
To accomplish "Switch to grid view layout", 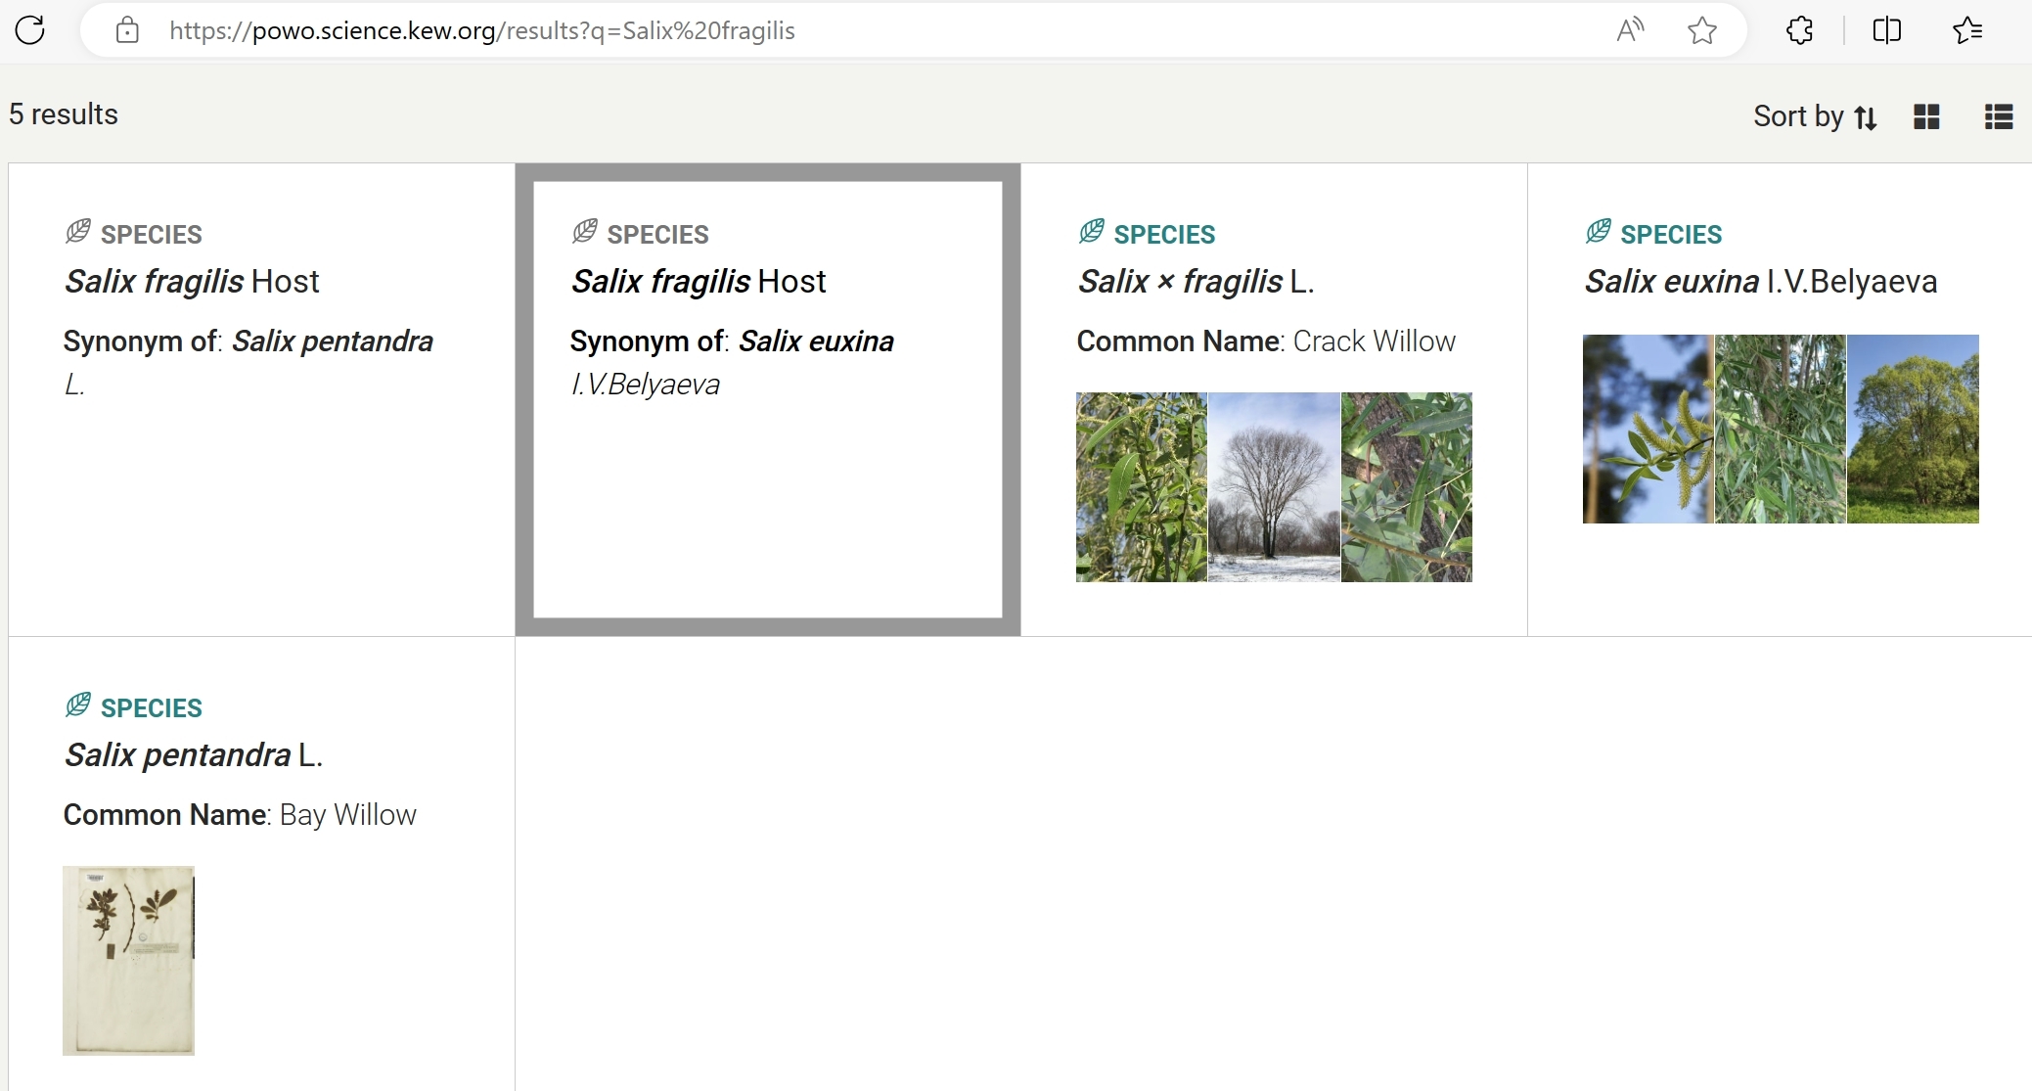I will 1926,116.
